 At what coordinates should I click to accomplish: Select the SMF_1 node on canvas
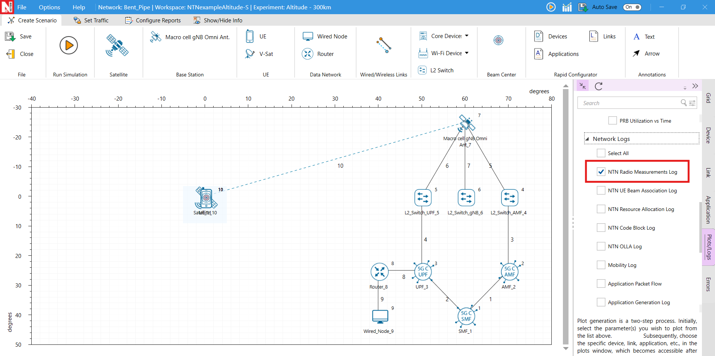tap(466, 316)
